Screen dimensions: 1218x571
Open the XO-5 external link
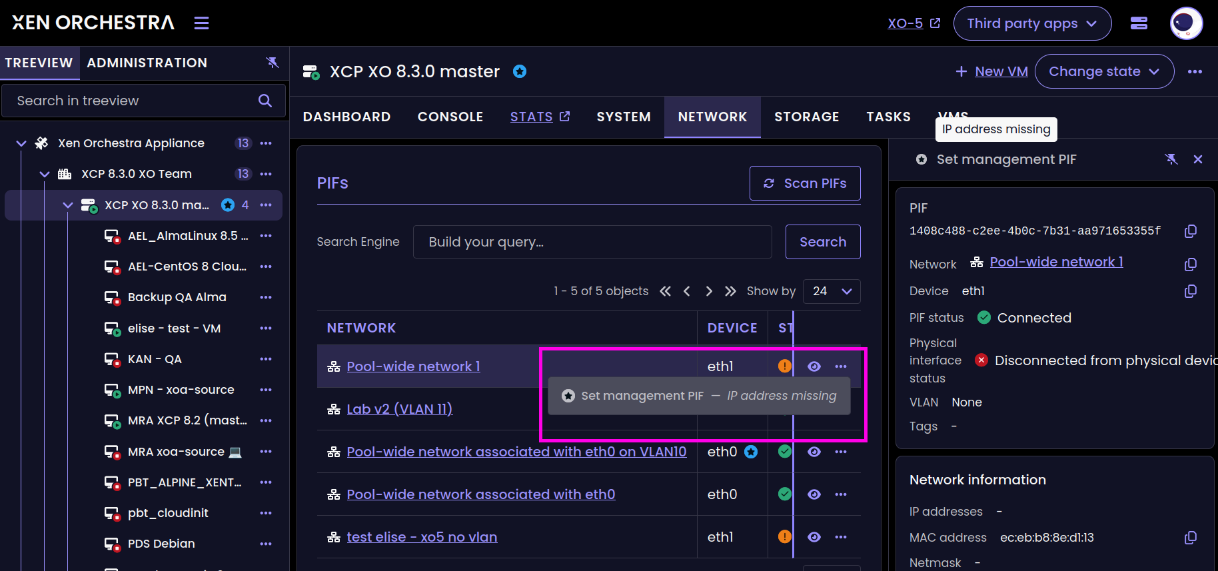(x=914, y=23)
